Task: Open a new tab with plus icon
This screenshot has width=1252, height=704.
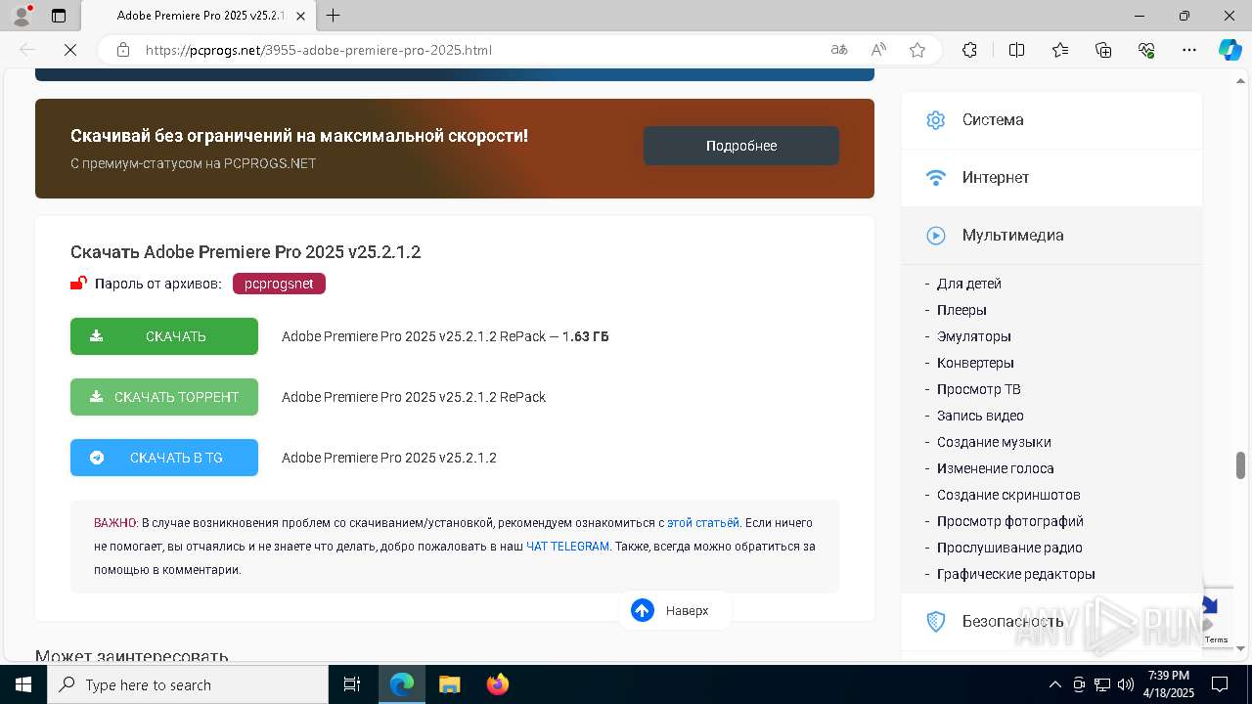Action: (333, 16)
